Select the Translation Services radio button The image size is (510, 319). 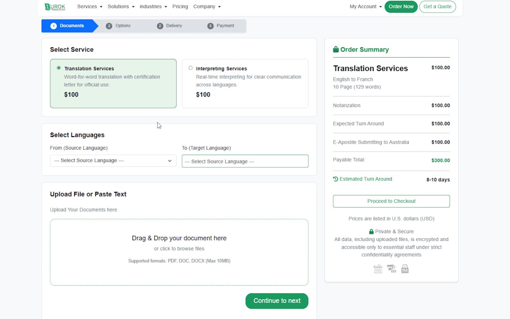click(59, 68)
